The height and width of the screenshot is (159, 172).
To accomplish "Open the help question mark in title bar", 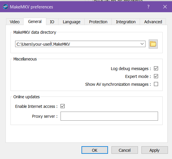I will [x=148, y=7].
